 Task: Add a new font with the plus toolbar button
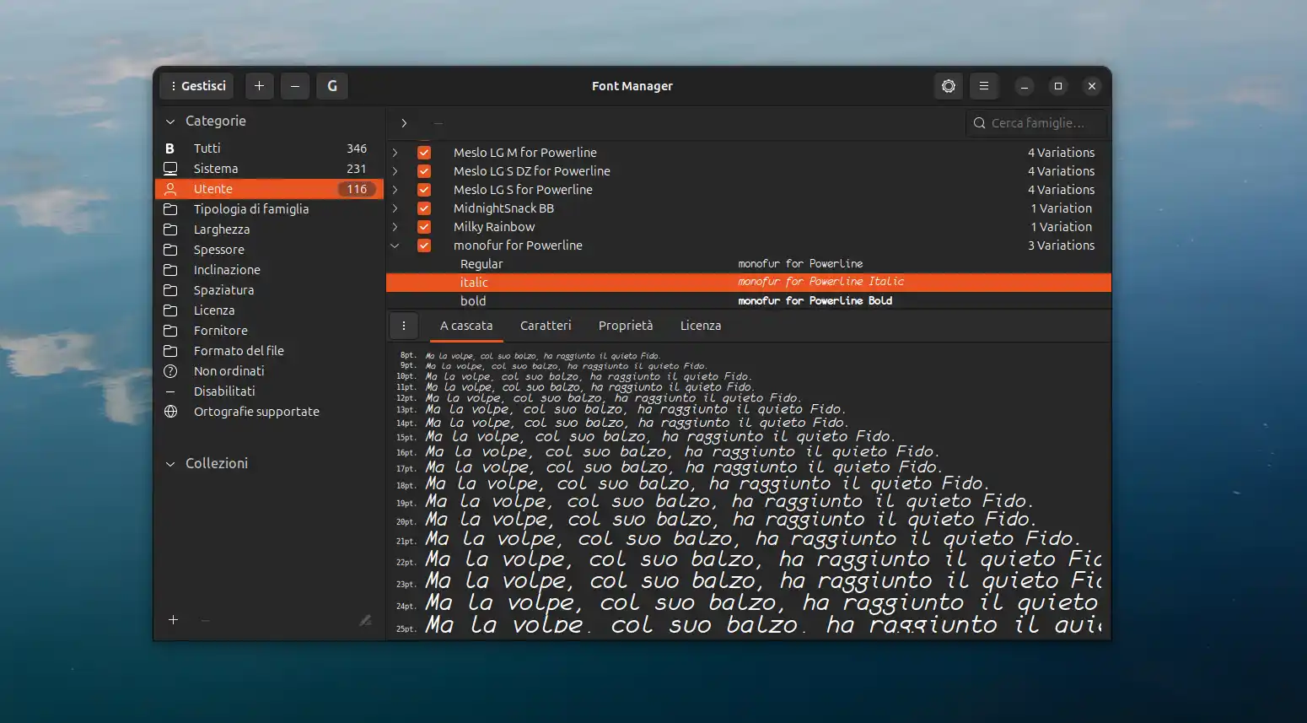coord(259,85)
